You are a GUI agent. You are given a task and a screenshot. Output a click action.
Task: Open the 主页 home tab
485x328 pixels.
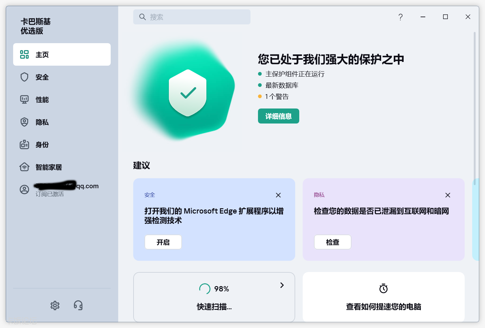pos(62,54)
